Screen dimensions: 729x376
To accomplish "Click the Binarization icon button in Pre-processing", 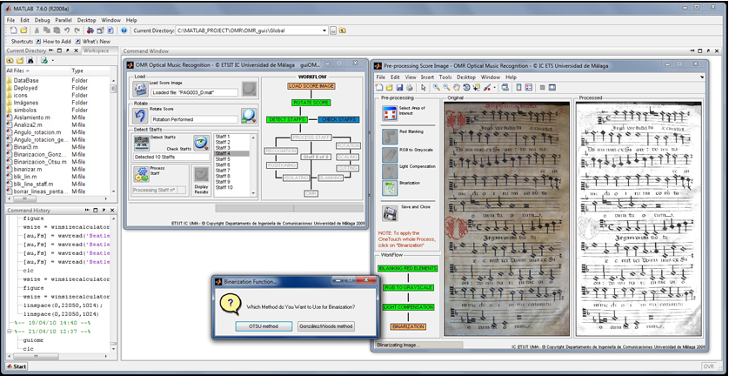I will point(390,188).
